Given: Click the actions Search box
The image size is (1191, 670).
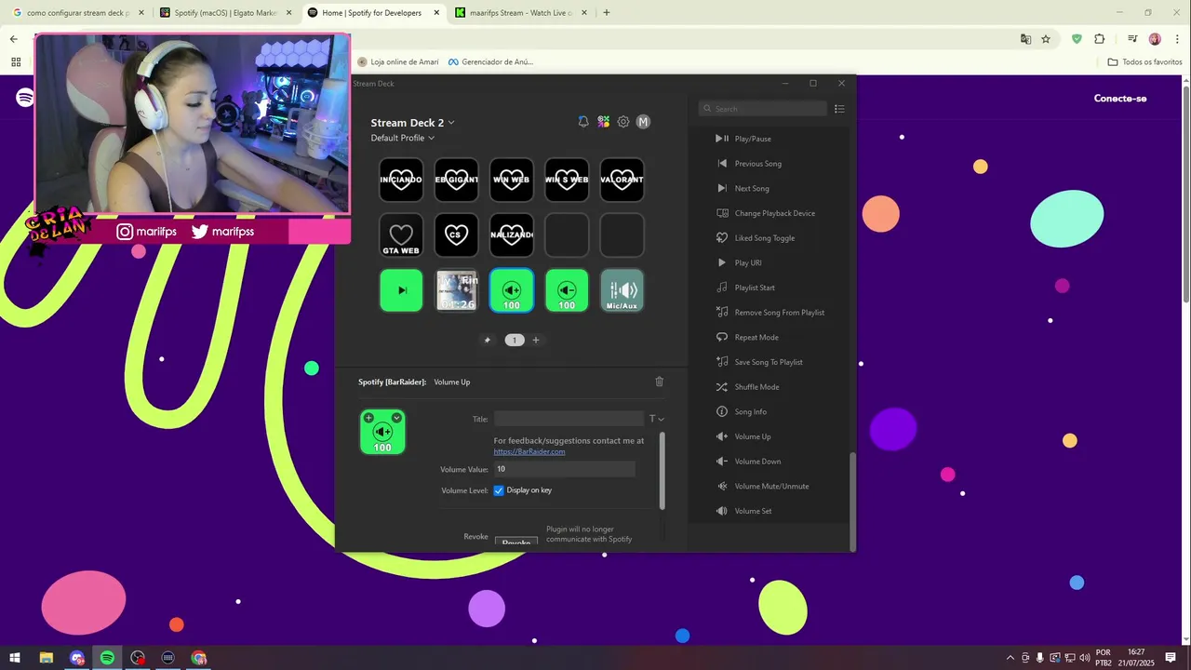Looking at the screenshot, I should click(763, 109).
